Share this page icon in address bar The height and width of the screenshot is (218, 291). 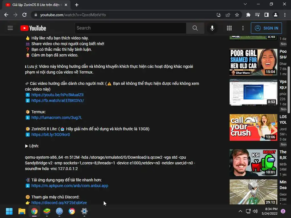[228, 15]
